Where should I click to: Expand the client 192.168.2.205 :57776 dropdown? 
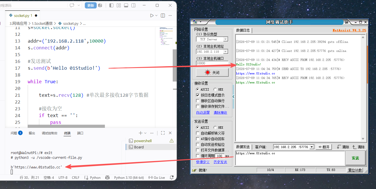tap(293, 147)
